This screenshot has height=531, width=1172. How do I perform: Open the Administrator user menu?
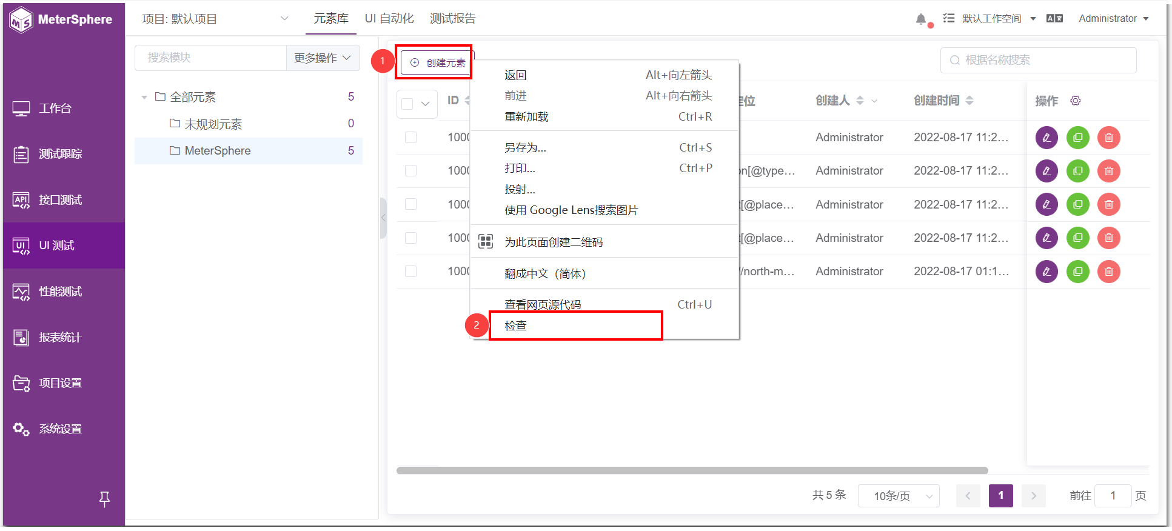tap(1114, 19)
